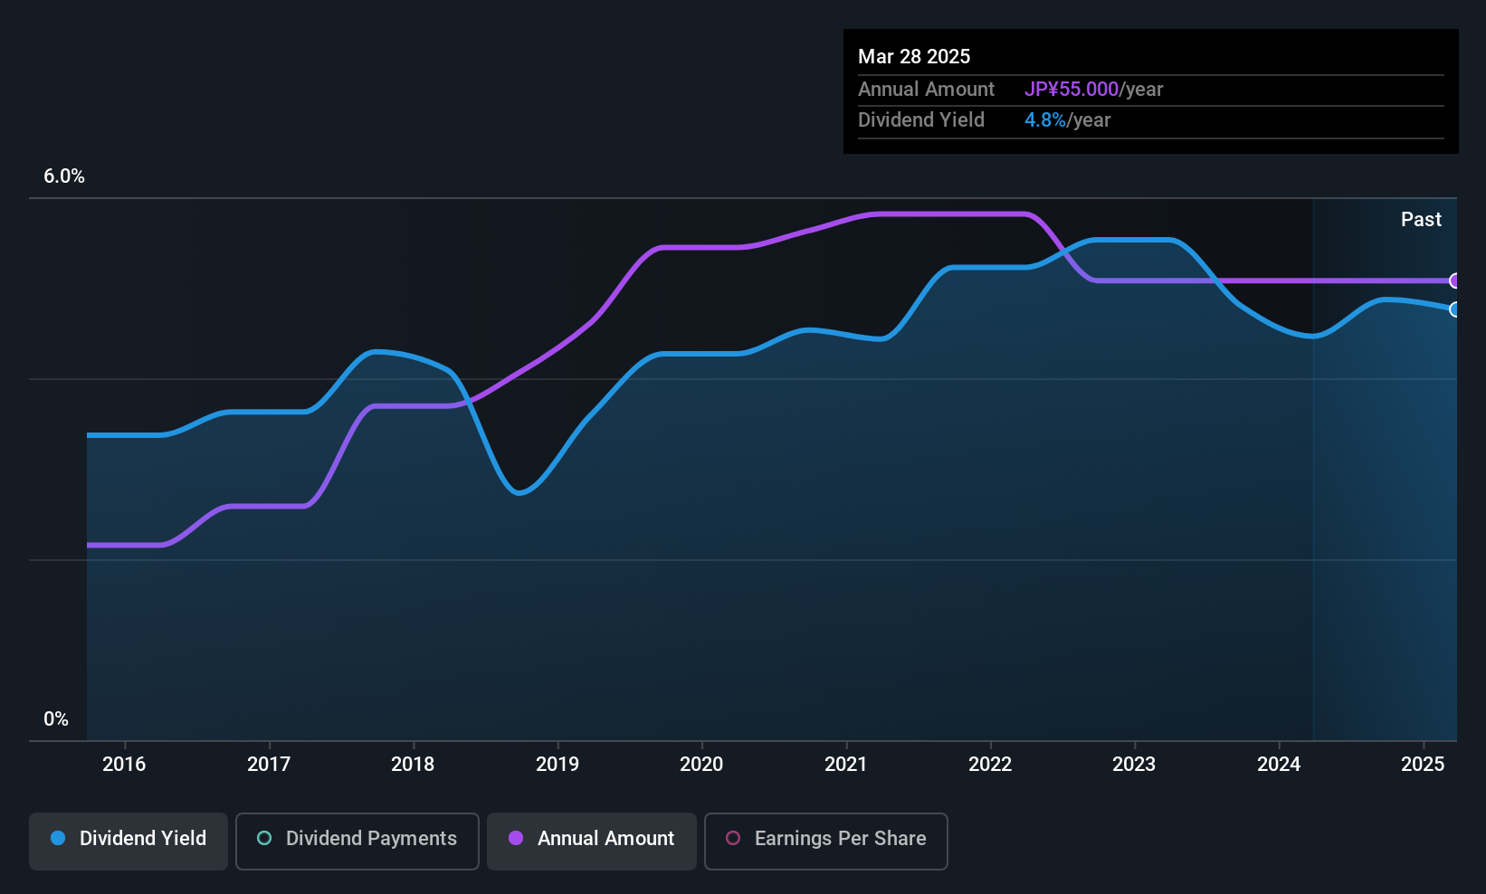Toggle the Dividend Yield legend label
This screenshot has height=894, width=1486.
143,839
